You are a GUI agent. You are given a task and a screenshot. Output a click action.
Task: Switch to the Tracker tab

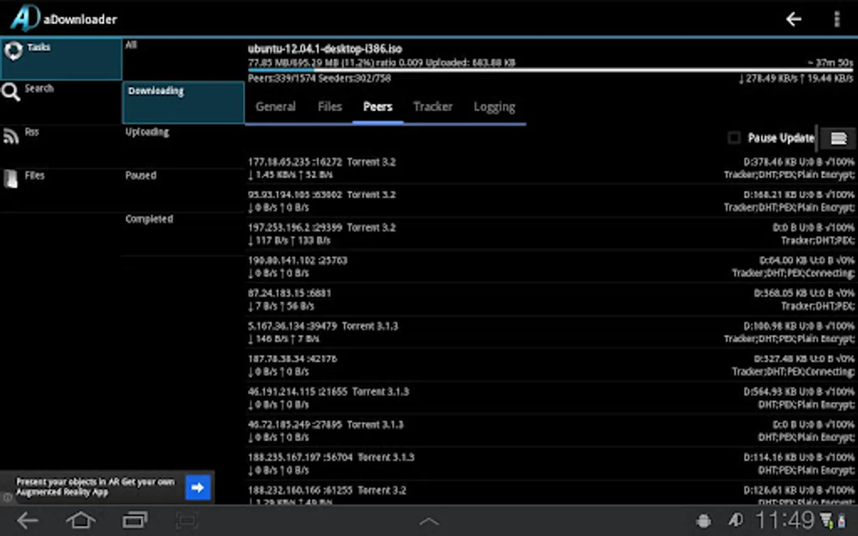[433, 107]
